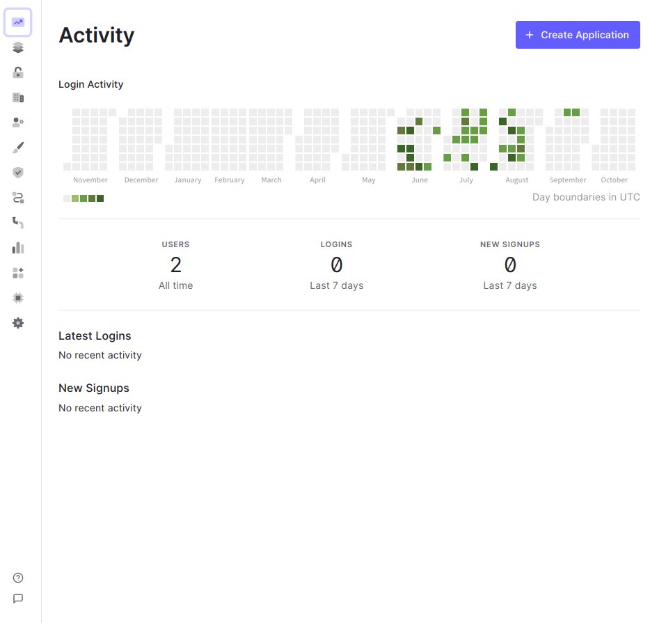
Task: Open Organizations via the building icon
Action: coord(18,97)
